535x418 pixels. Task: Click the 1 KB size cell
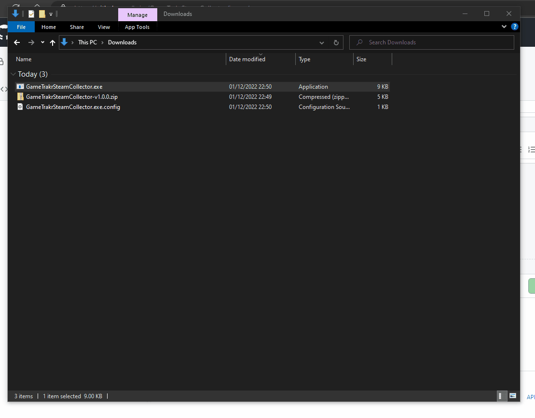[383, 107]
